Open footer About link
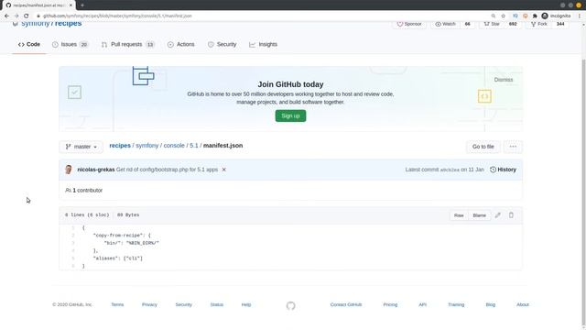Viewport: 586px width, 330px height. 523,304
